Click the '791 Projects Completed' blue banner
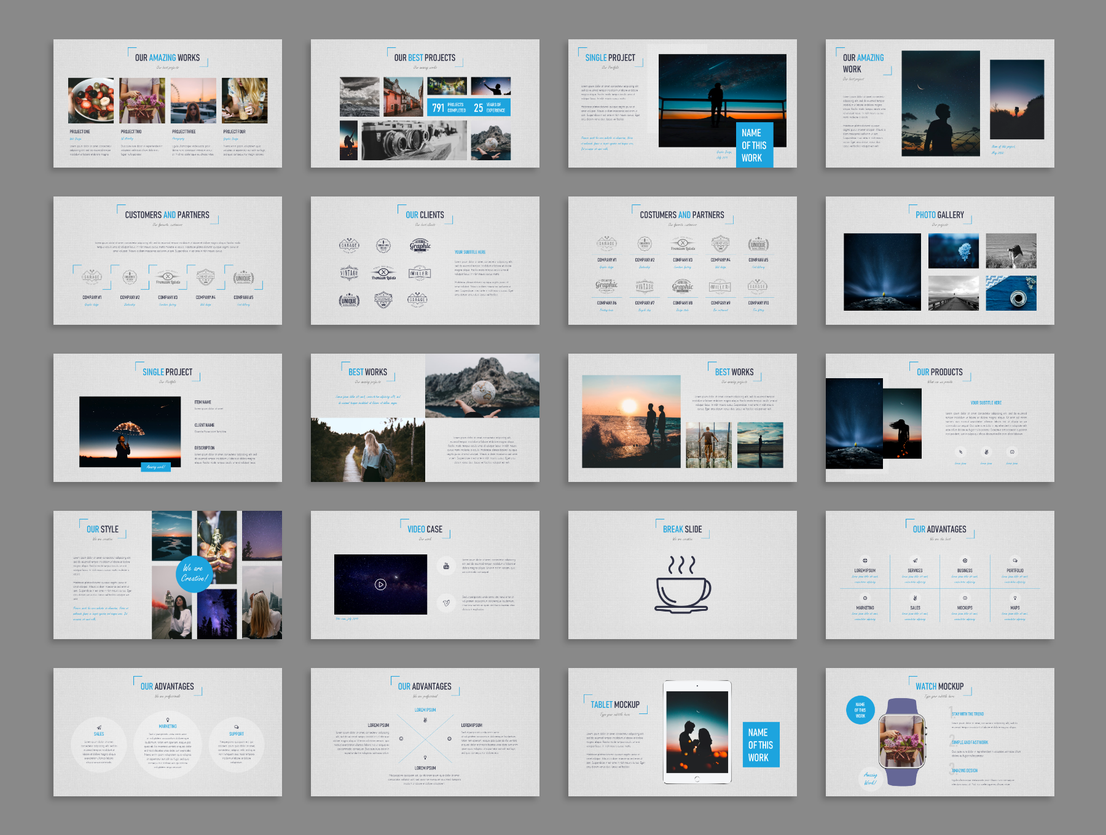This screenshot has height=835, width=1106. tap(468, 107)
